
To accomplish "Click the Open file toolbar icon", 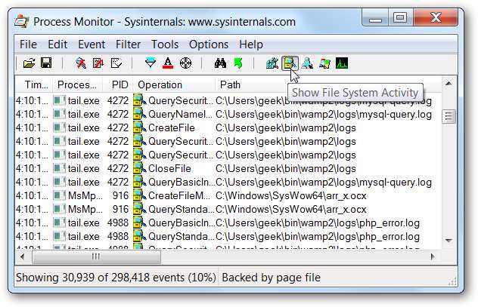I will point(29,63).
